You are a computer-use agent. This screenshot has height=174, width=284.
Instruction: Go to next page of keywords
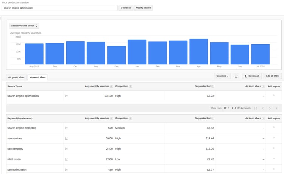tap(270, 108)
